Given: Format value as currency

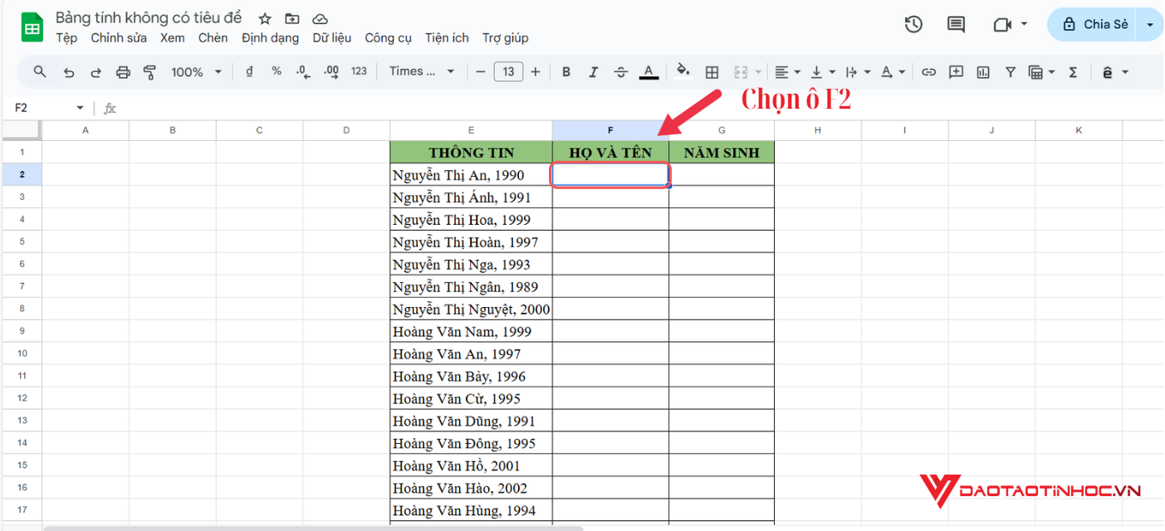Looking at the screenshot, I should click(249, 71).
